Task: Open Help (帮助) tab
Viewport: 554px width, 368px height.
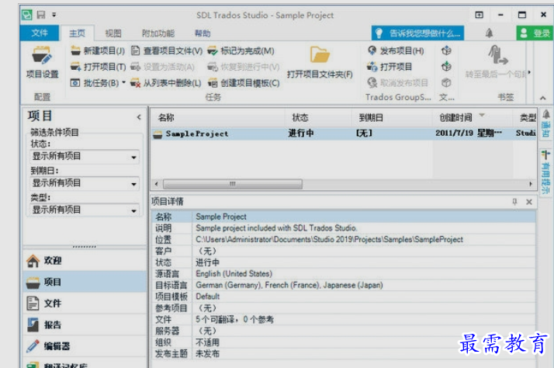Action: pyautogui.click(x=203, y=33)
